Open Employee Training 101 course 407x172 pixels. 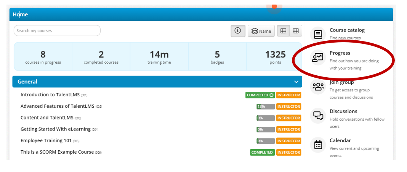point(46,141)
